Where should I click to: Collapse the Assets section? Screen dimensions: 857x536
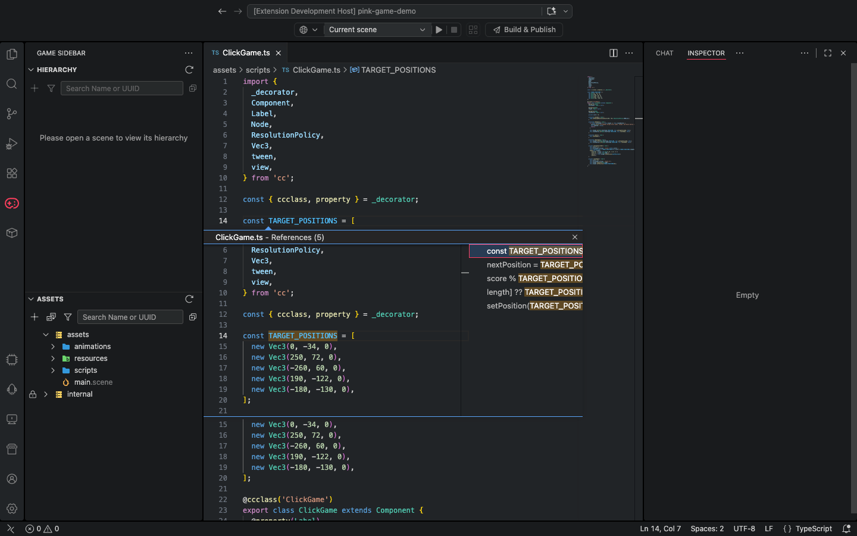(31, 299)
